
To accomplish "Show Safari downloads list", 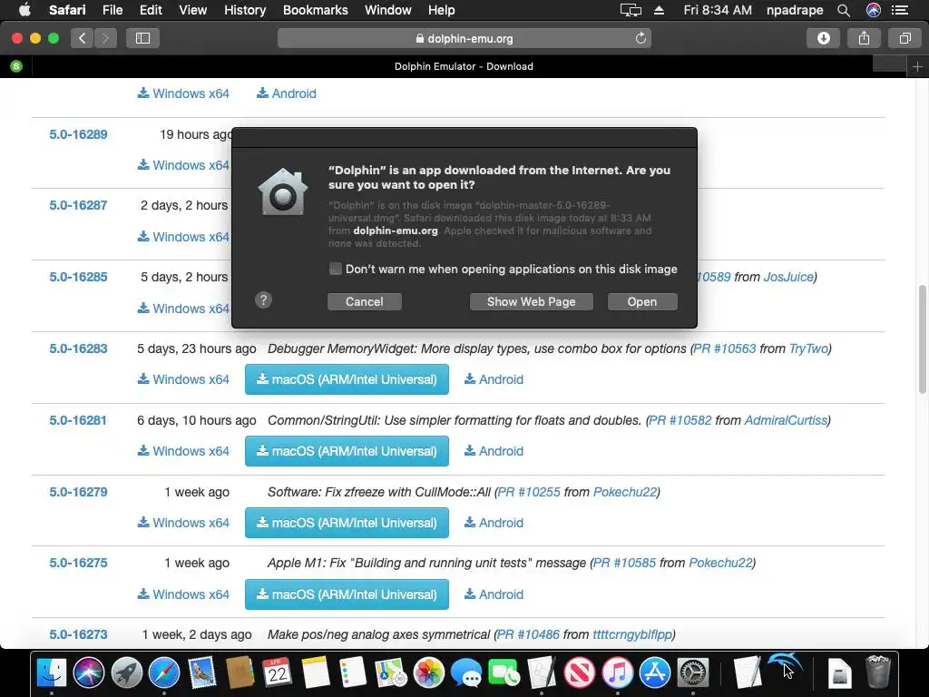I will pos(824,38).
